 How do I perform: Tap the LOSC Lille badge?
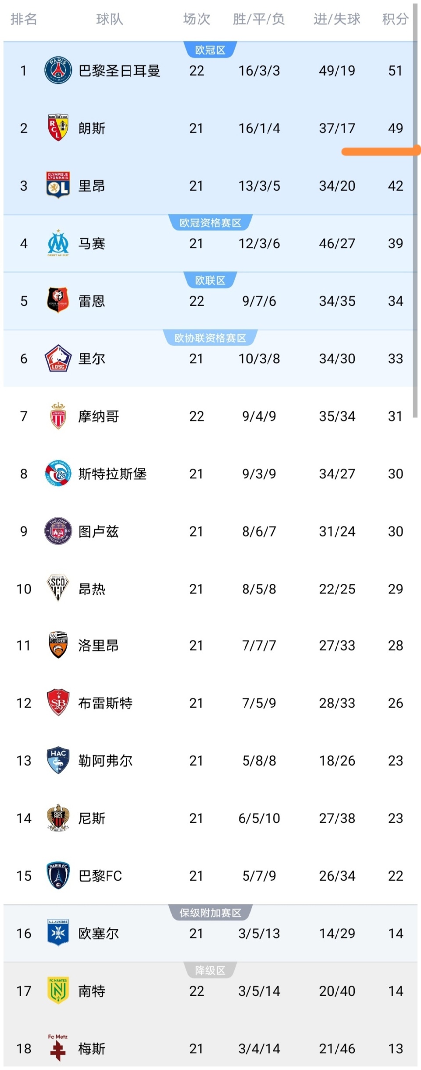58,358
